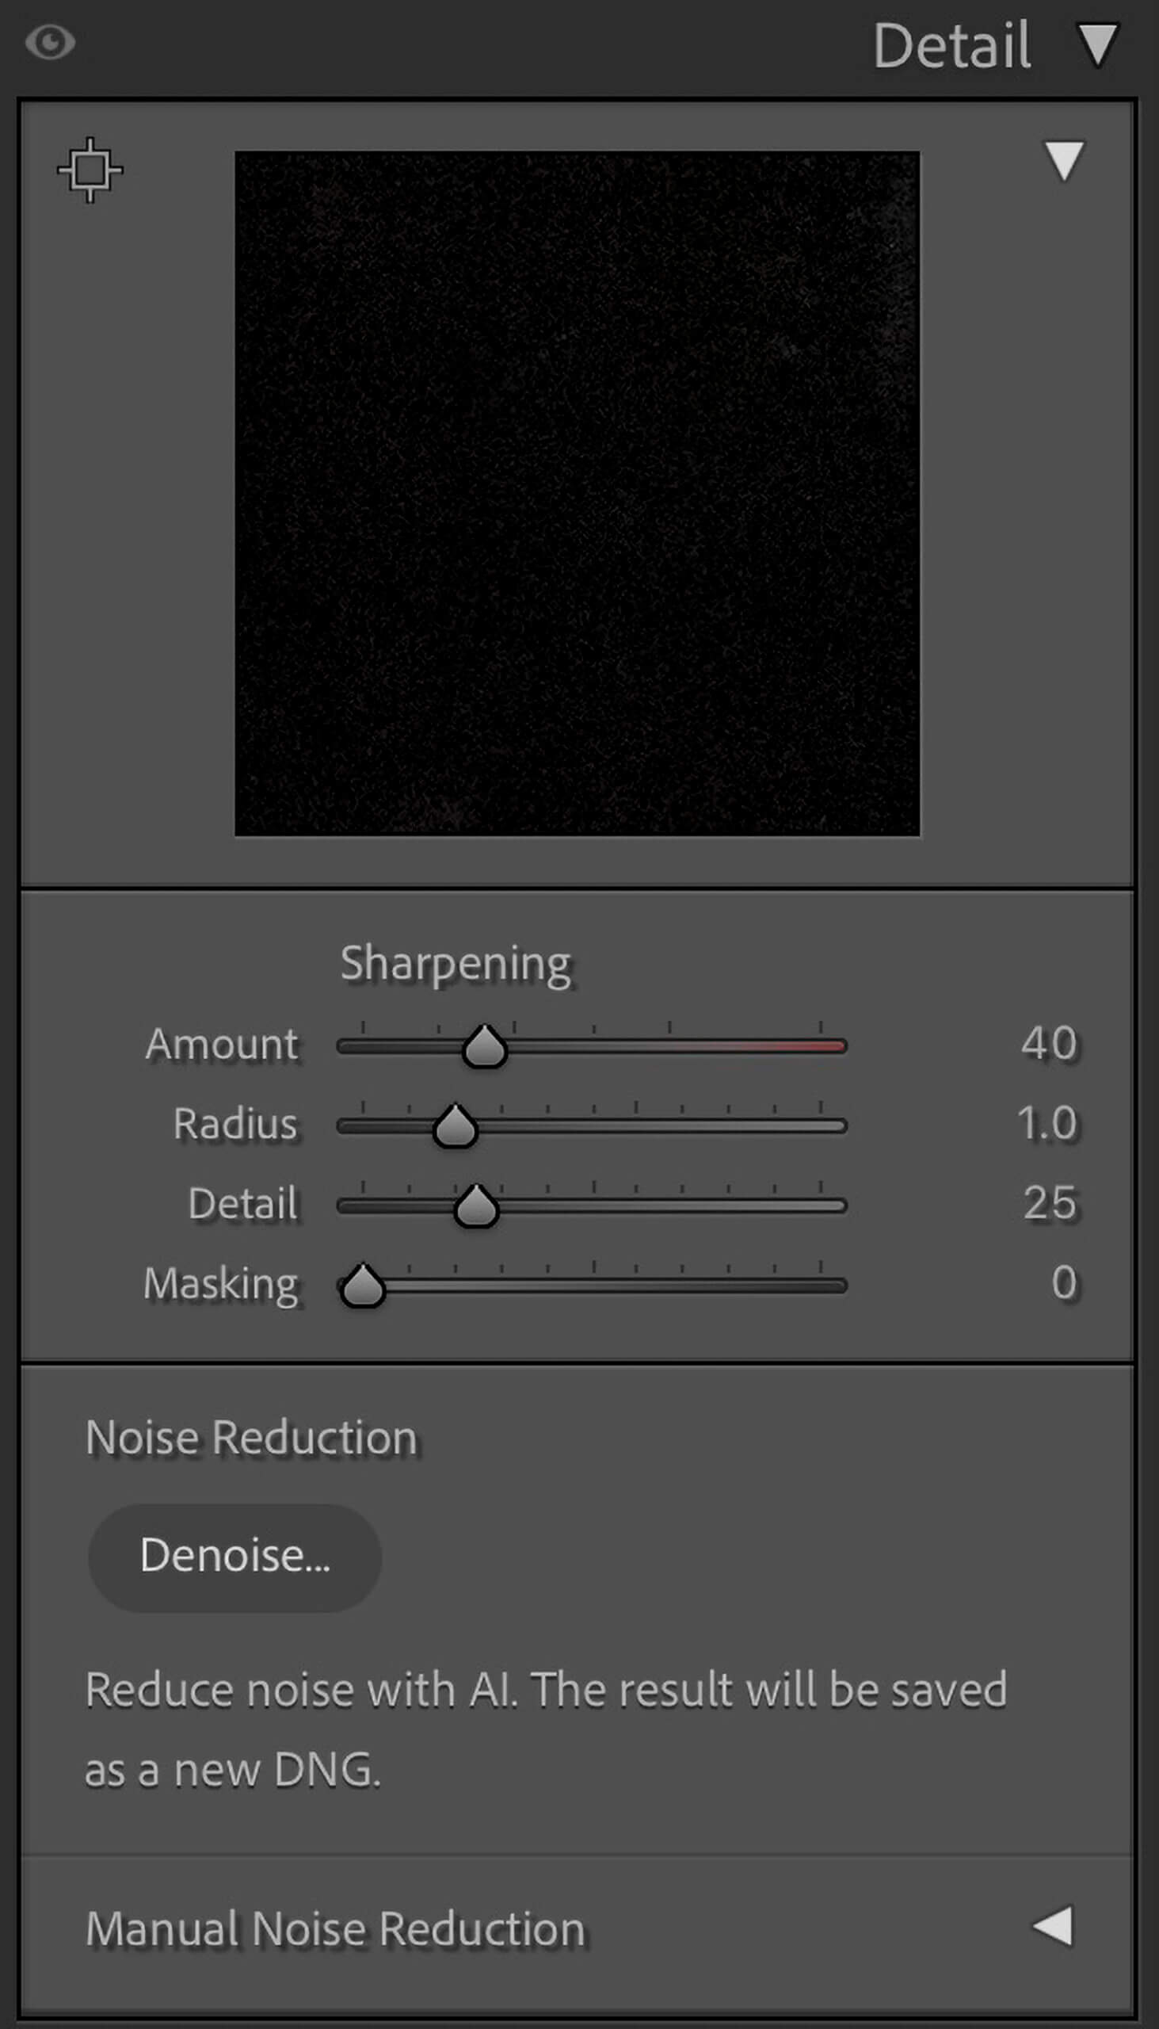Collapse the Detail panel with header triangle

click(x=1098, y=44)
